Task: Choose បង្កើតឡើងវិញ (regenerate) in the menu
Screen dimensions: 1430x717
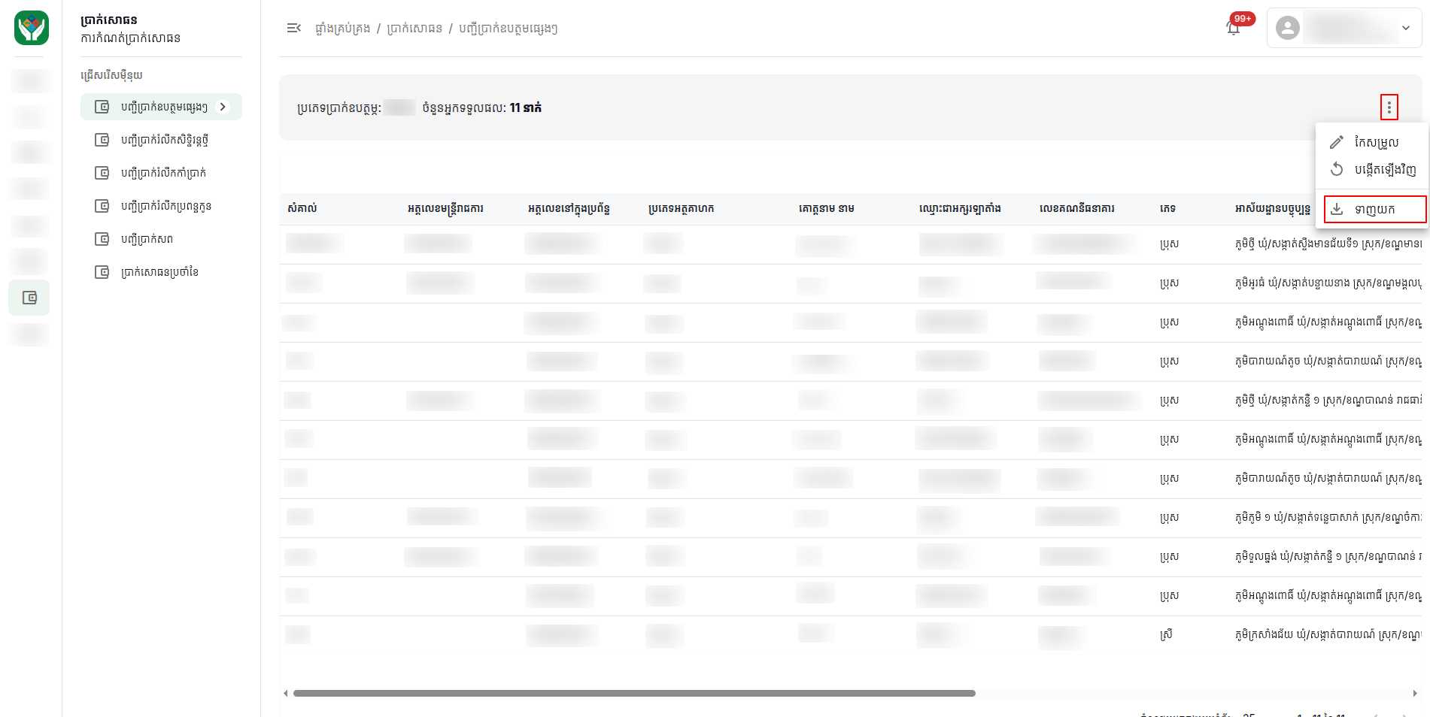Action: tap(1372, 169)
